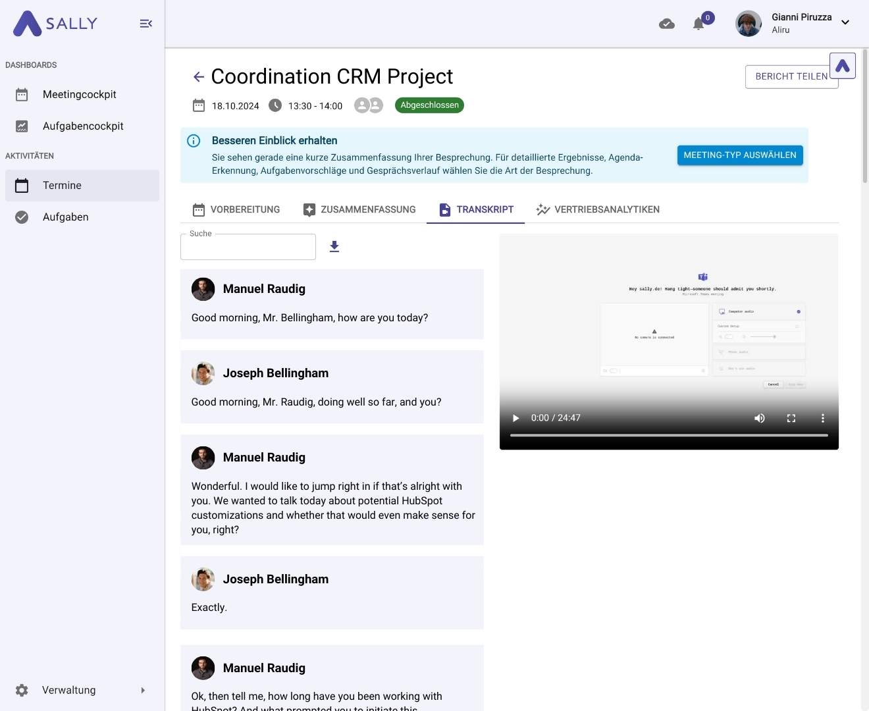
Task: Focus the Suche search field
Action: tap(248, 247)
